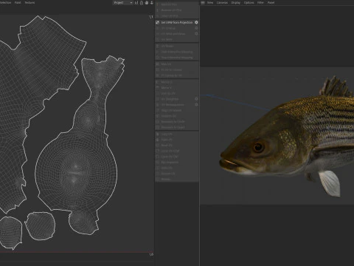Open options gear for Set UVW from Projection

tap(196, 22)
